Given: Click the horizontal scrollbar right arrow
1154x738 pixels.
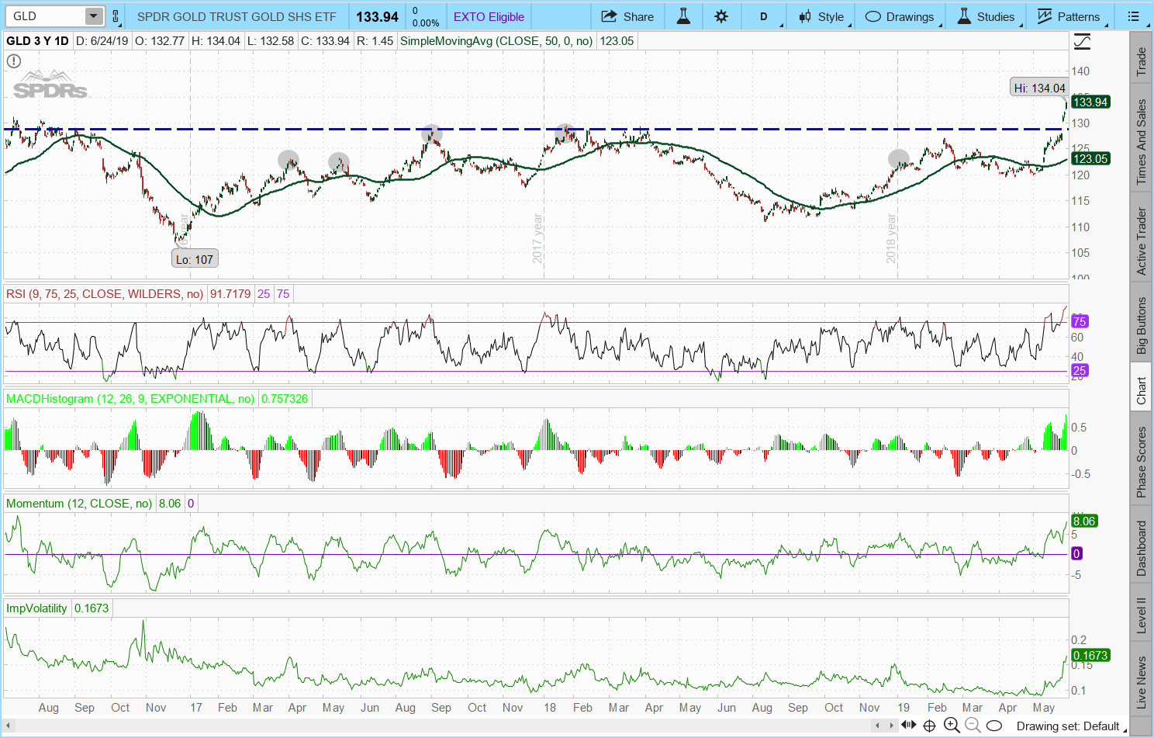Looking at the screenshot, I should tap(890, 726).
